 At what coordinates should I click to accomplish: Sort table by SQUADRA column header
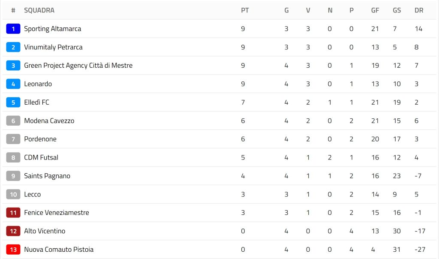pos(39,10)
